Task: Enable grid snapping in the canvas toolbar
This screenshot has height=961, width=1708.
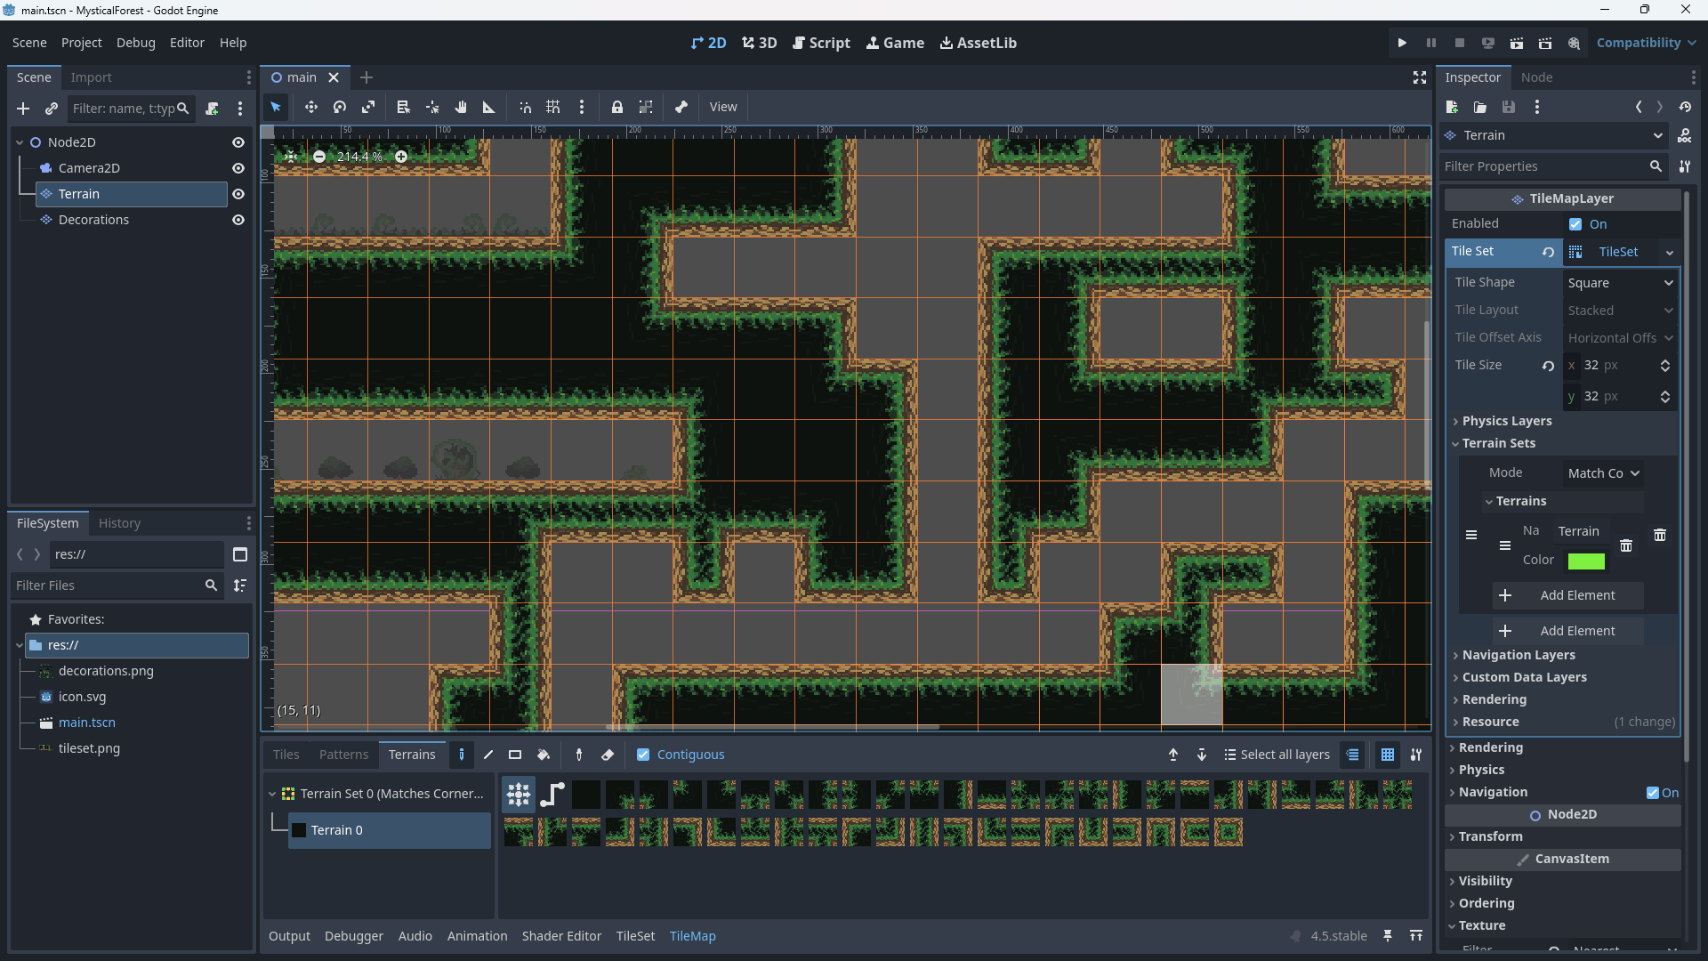Action: click(x=552, y=107)
